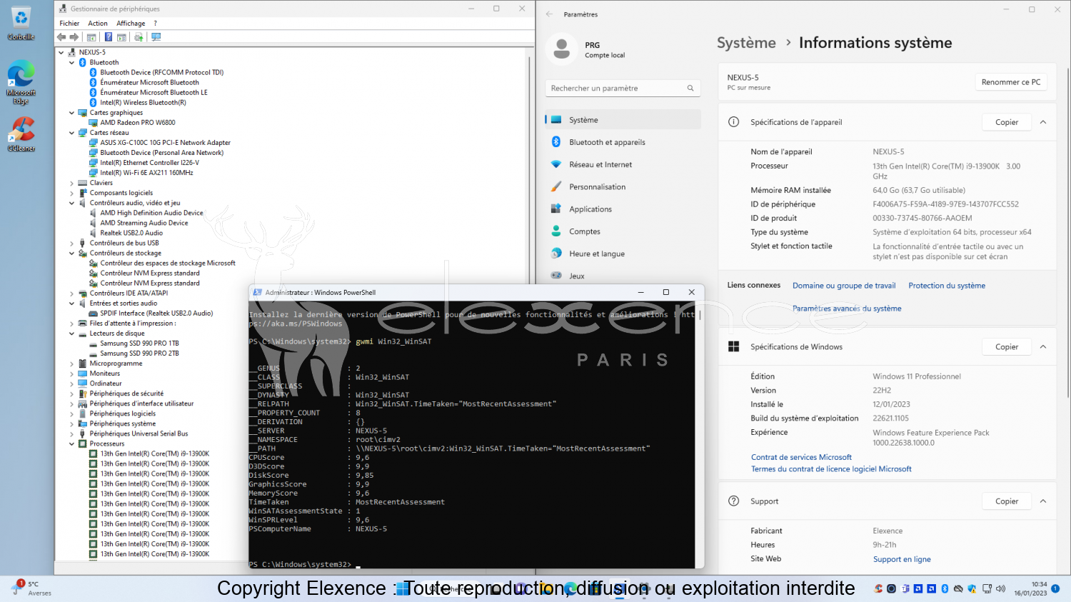This screenshot has height=602, width=1071.
Task: Collapse the Spécifications de Windows section chevron
Action: [1043, 347]
